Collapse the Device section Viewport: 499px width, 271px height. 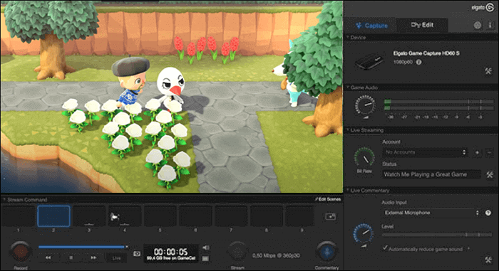point(348,38)
